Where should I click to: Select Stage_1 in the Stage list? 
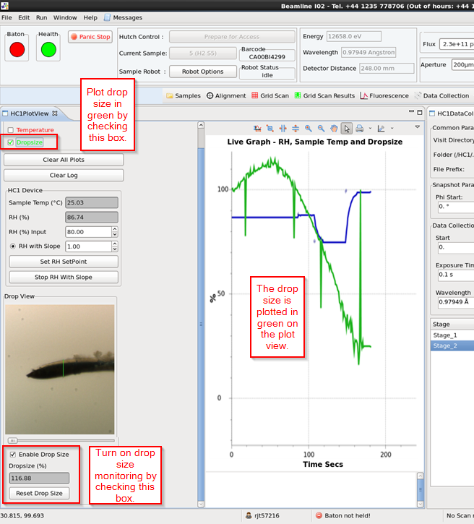click(x=452, y=335)
